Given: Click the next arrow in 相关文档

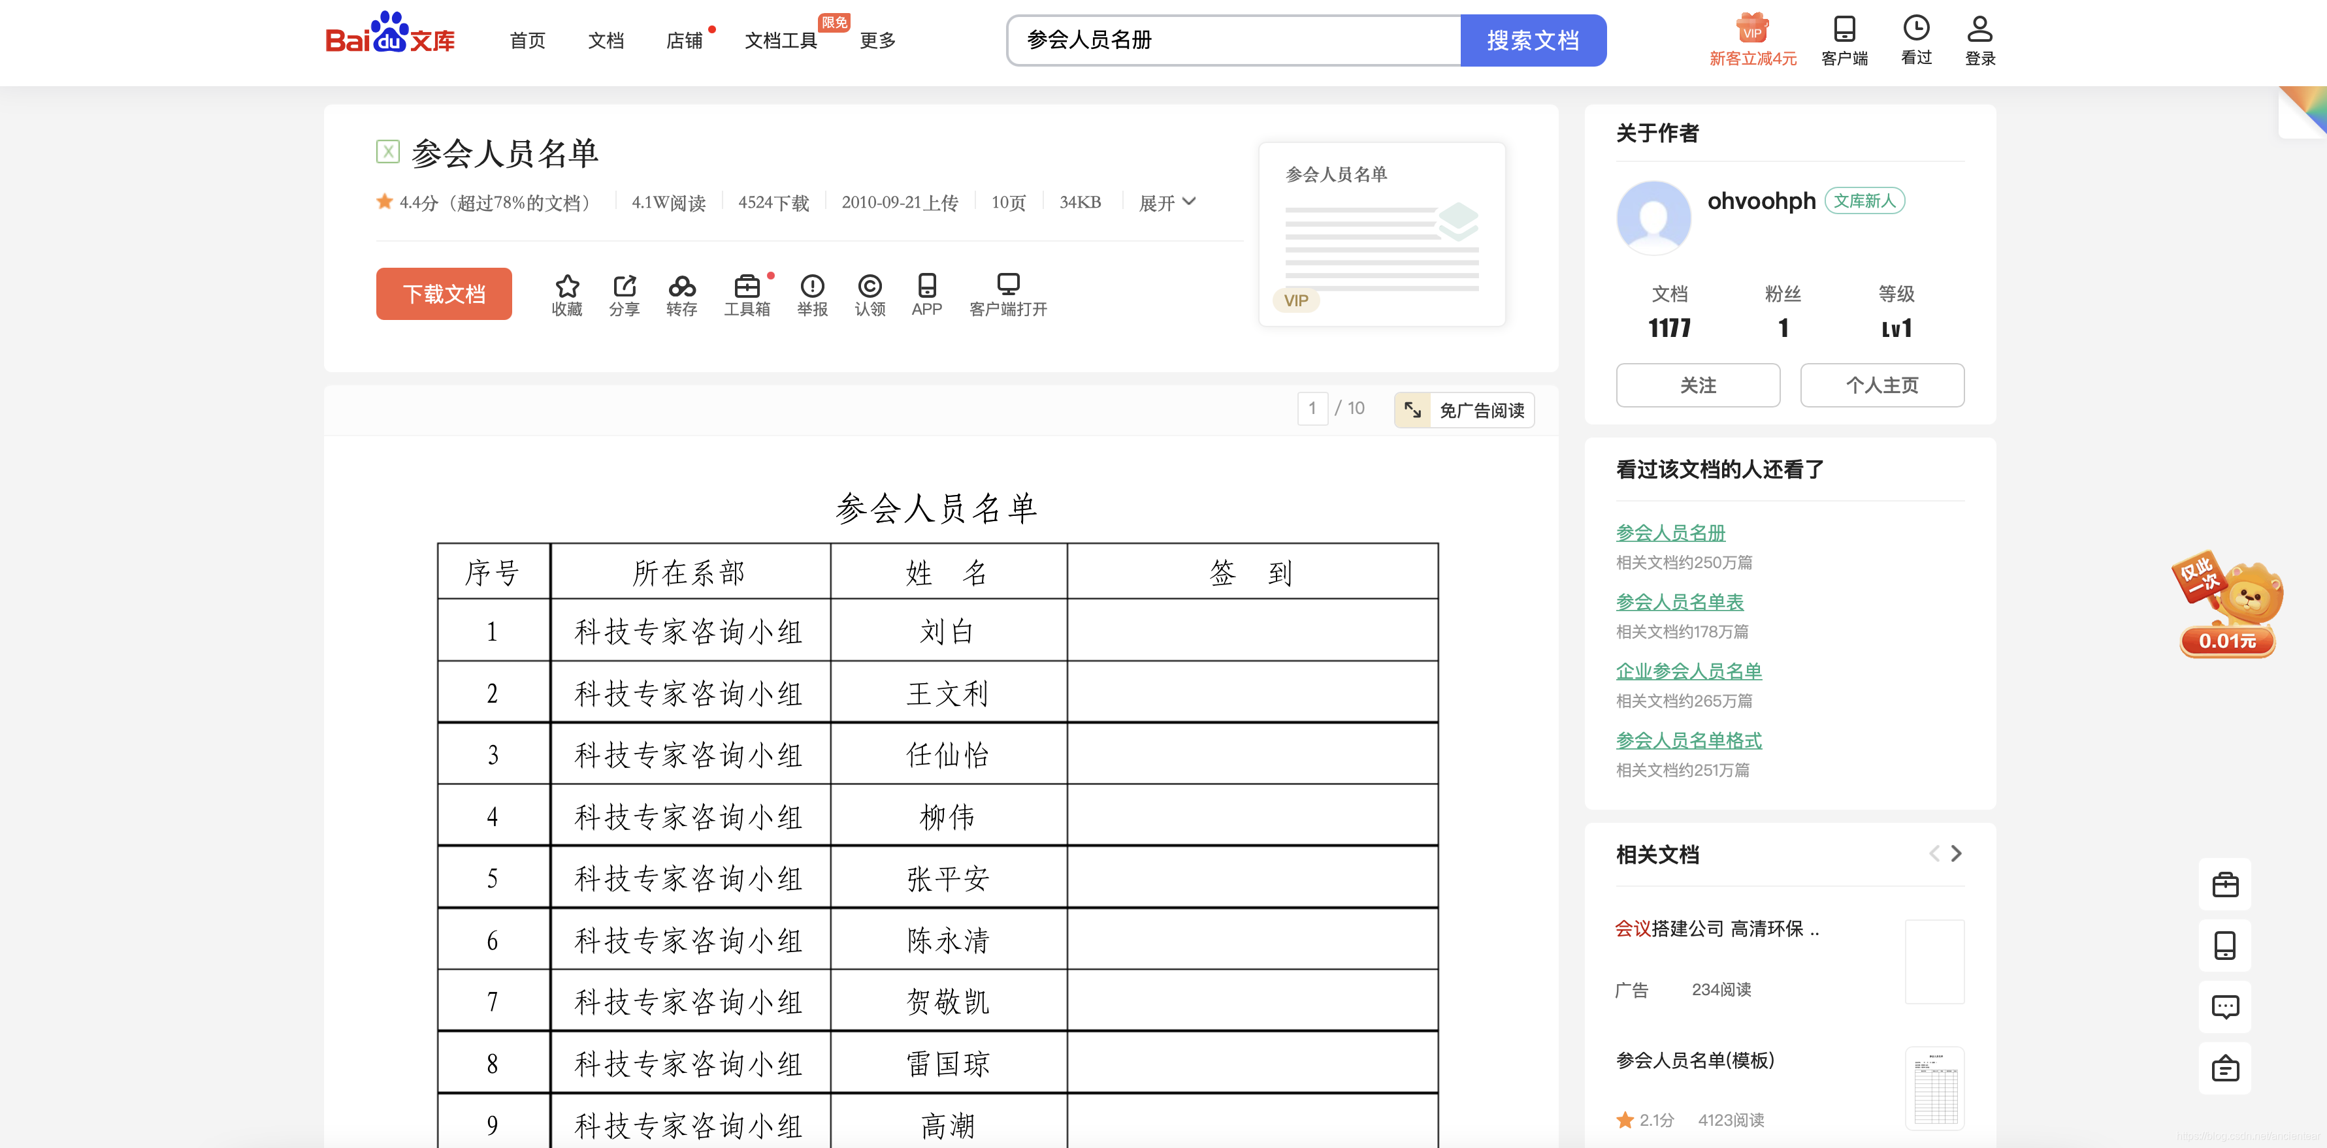Looking at the screenshot, I should pos(1956,853).
